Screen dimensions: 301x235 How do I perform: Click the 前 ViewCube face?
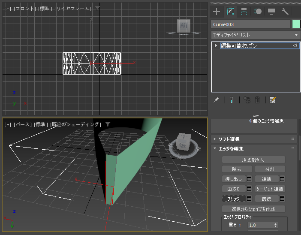184,26
